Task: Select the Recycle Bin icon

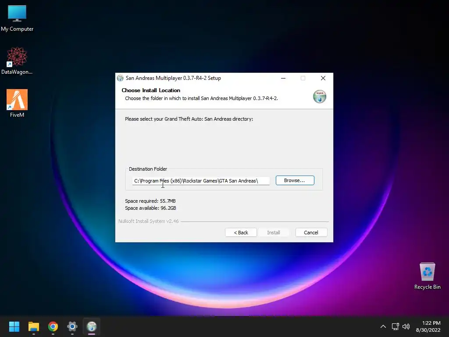Action: (427, 276)
